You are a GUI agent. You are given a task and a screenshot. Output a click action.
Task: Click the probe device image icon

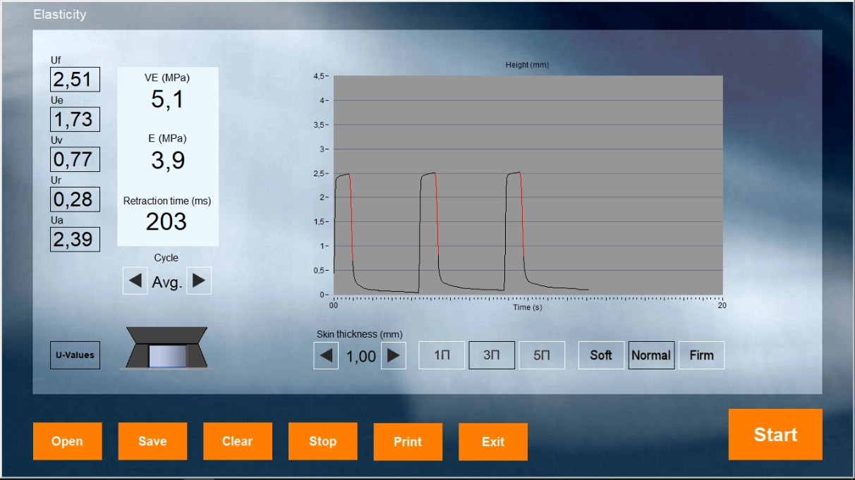pyautogui.click(x=166, y=348)
